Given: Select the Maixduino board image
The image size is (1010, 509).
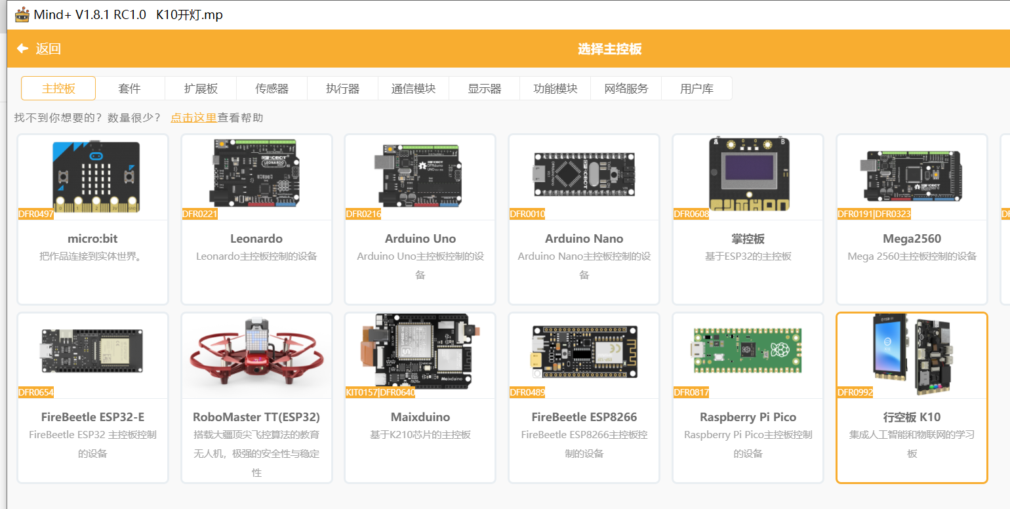Looking at the screenshot, I should coord(420,352).
